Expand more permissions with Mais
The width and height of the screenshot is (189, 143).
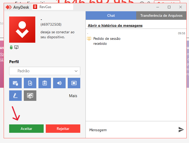[x=73, y=96]
